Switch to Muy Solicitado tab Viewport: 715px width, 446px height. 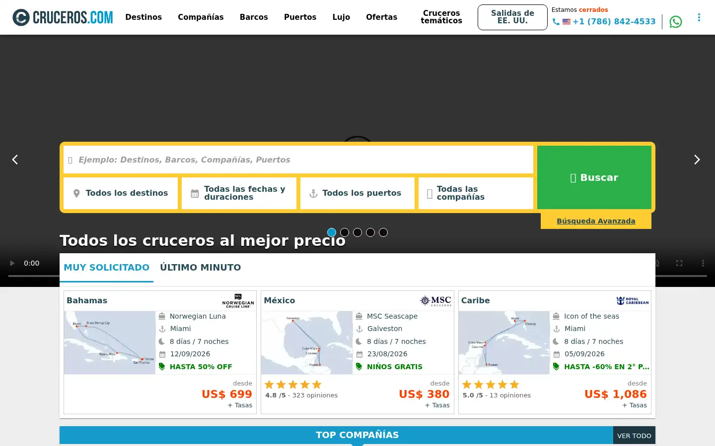(106, 268)
